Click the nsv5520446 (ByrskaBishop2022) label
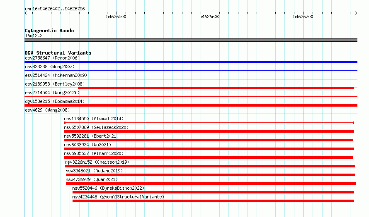 coord(108,188)
